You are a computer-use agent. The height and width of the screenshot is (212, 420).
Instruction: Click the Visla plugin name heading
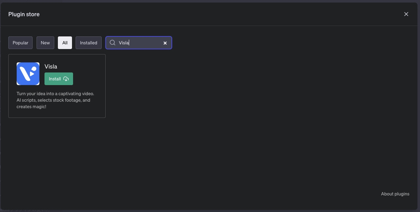pos(51,66)
